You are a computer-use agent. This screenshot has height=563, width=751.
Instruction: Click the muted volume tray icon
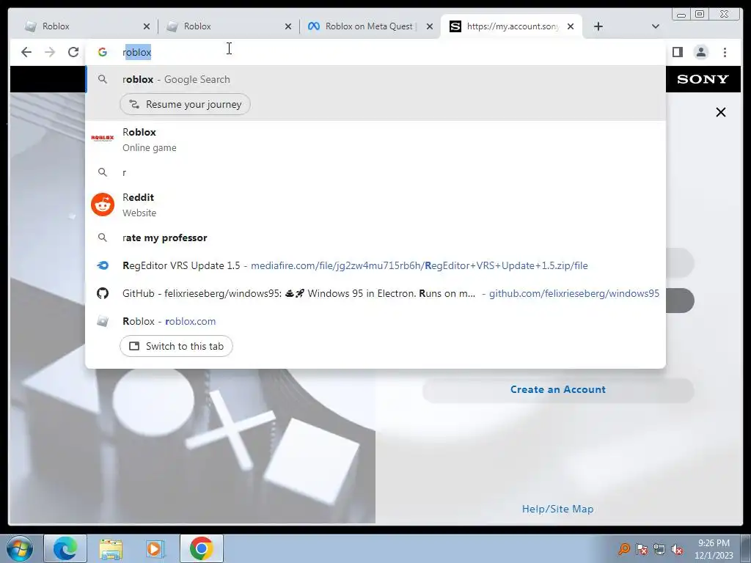pos(677,549)
